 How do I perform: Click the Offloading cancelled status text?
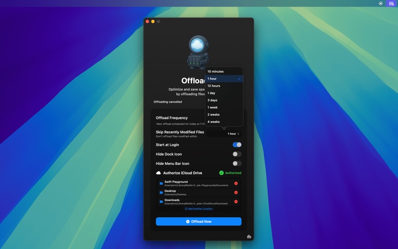point(168,102)
